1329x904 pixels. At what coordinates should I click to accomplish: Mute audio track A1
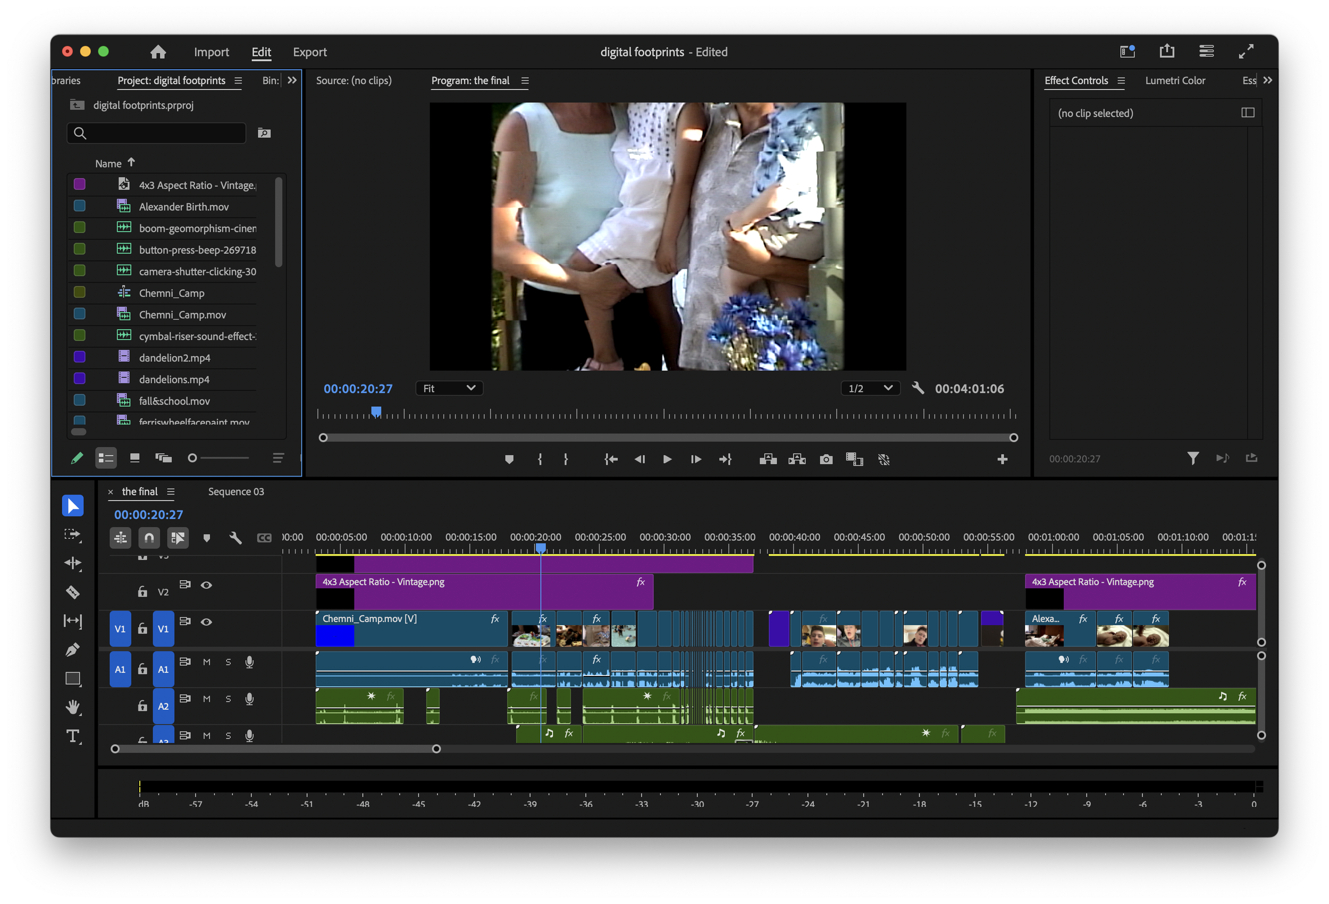[206, 662]
